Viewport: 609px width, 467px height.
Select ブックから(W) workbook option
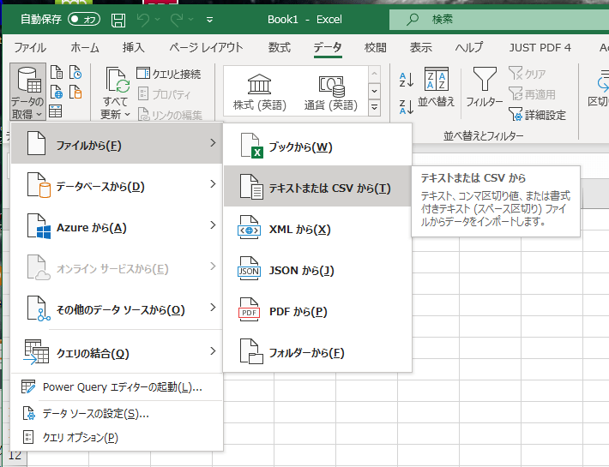click(x=300, y=147)
